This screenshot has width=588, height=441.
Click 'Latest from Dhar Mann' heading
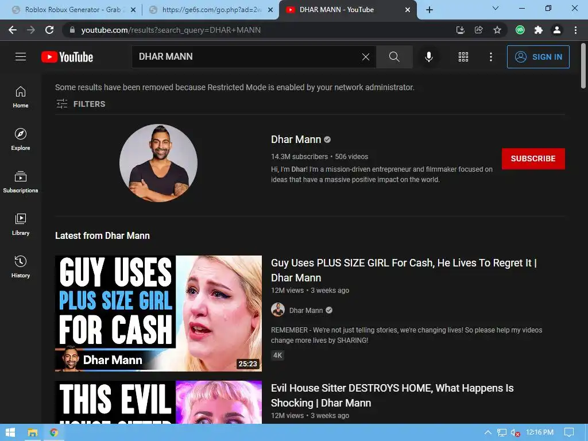(x=102, y=235)
